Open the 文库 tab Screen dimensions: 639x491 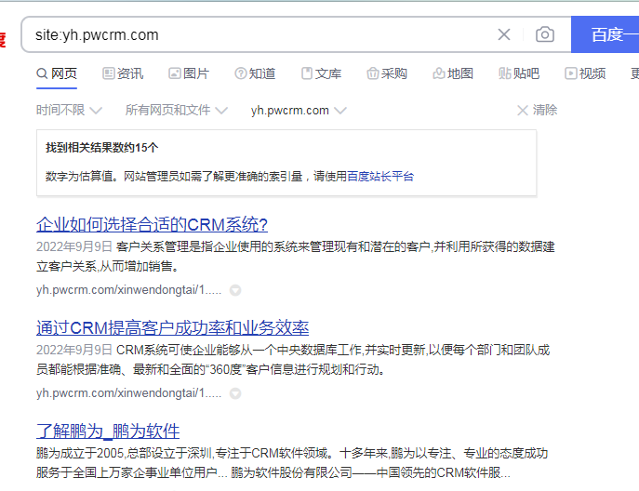[321, 73]
